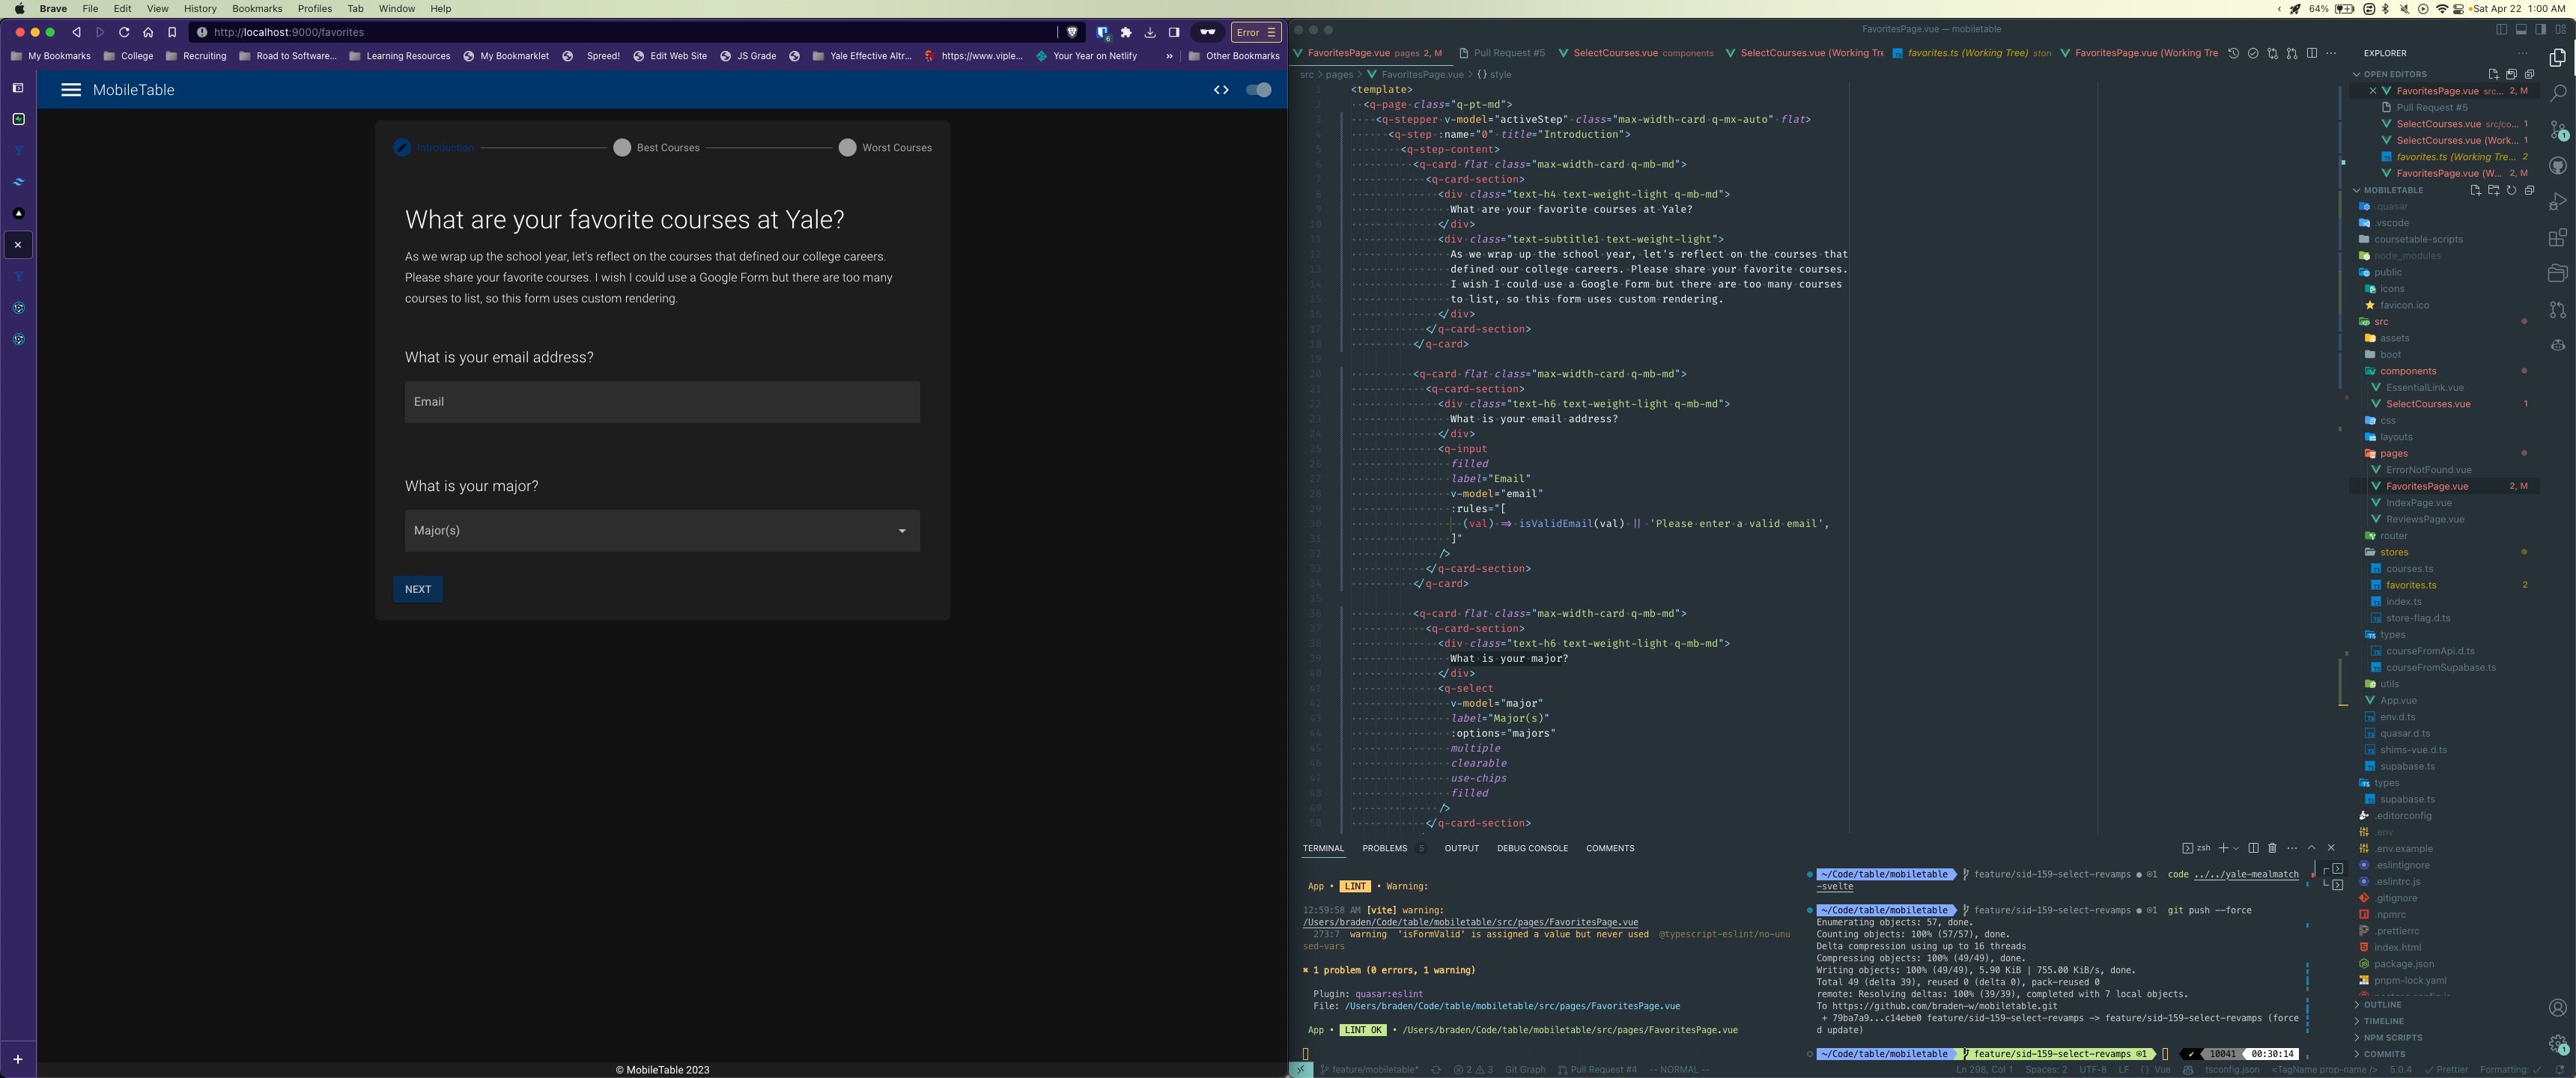This screenshot has height=1078, width=2576.
Task: Expand the pages folder in file explorer
Action: pos(2392,454)
